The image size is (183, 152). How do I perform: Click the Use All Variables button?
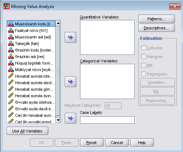[27, 131]
